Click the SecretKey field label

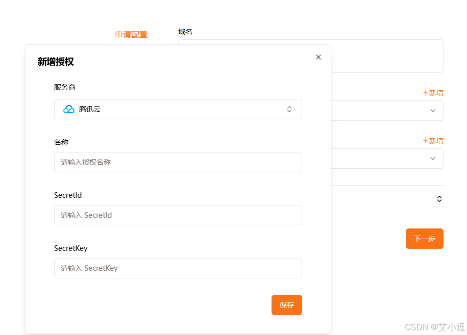point(71,248)
